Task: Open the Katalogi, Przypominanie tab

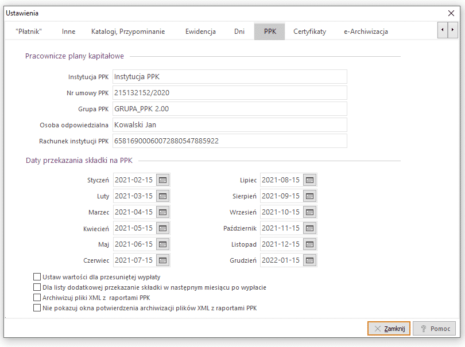Action: [x=128, y=32]
